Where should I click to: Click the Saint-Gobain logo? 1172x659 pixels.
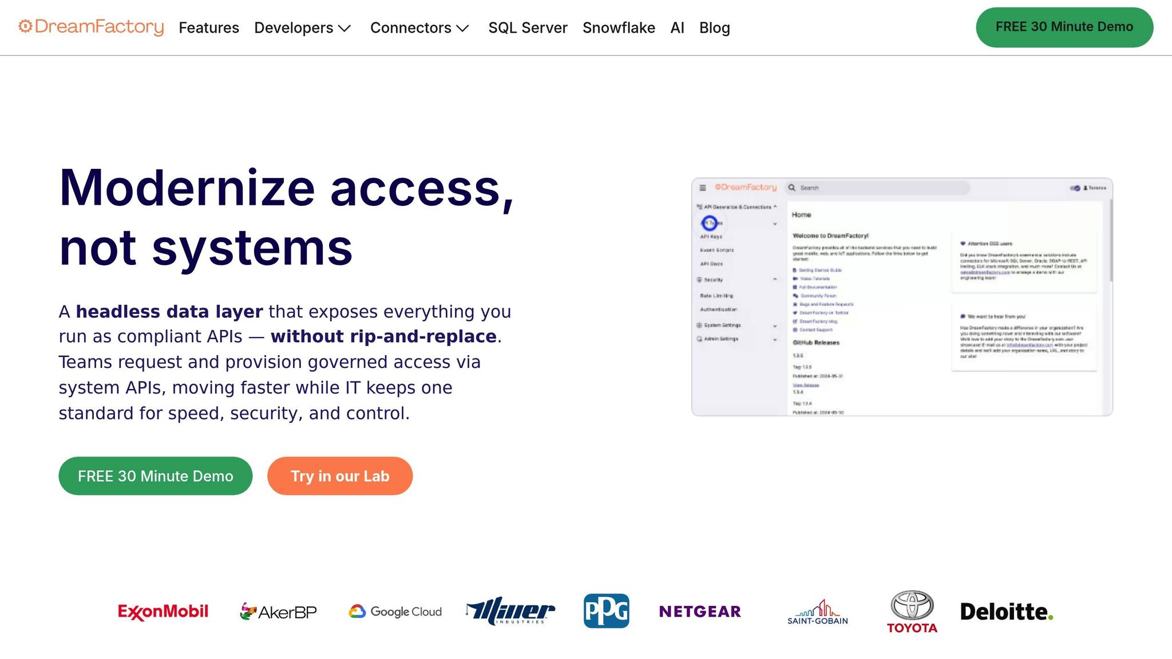click(x=817, y=612)
